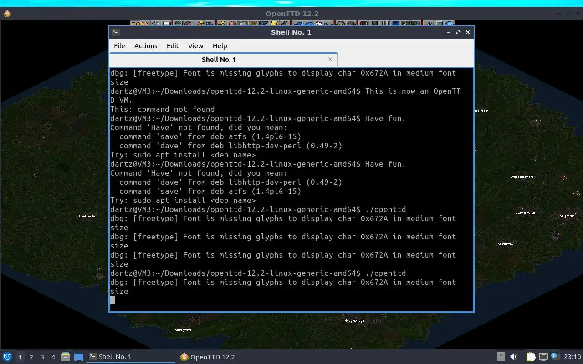Click the update notification tray icon
The width and height of the screenshot is (583, 364).
(555, 356)
